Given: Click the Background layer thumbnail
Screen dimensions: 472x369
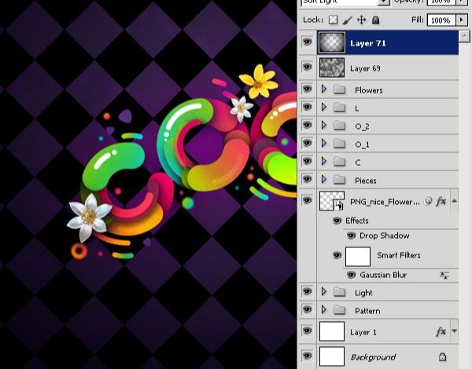Looking at the screenshot, I should (332, 356).
